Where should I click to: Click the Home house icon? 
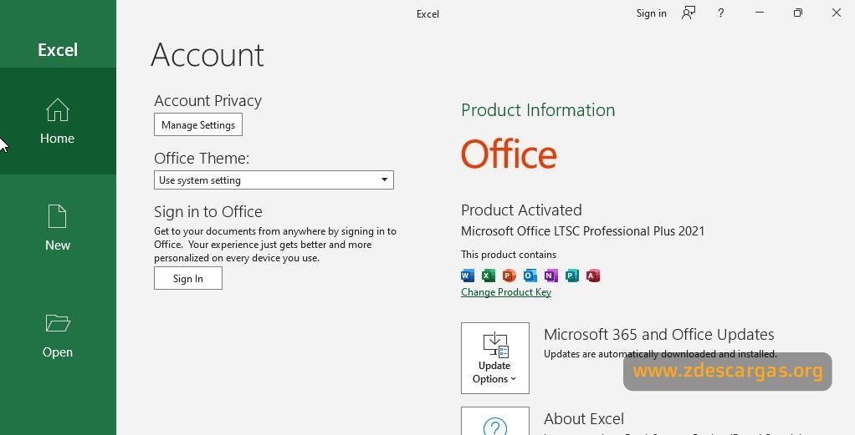[57, 110]
